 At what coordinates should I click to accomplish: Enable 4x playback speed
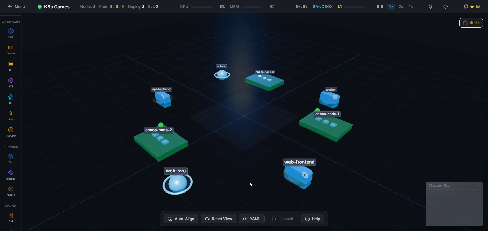click(x=411, y=7)
